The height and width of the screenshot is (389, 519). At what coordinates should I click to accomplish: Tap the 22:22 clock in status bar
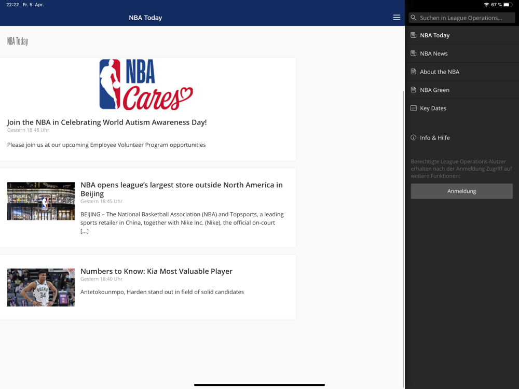12,5
